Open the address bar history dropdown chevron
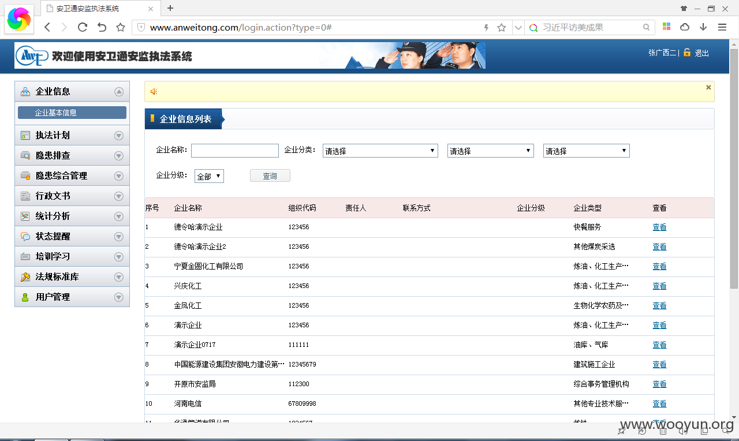Image resolution: width=739 pixels, height=441 pixels. [x=518, y=27]
